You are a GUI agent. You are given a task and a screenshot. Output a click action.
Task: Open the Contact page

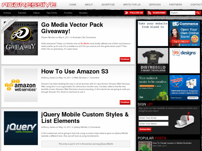coord(196,5)
